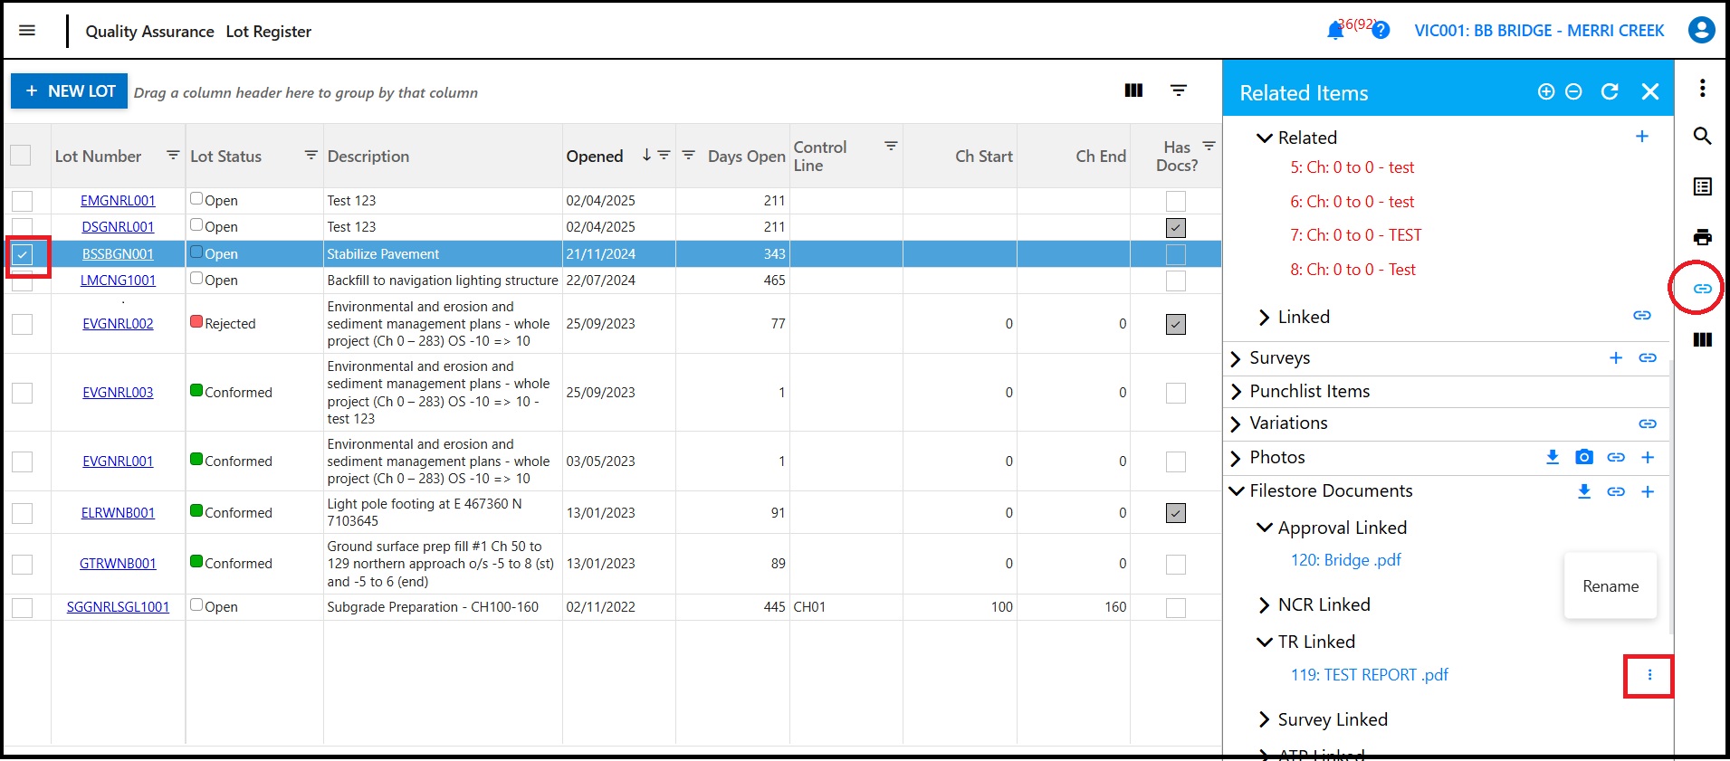Open the Lot Status column filter menu
Viewport: 1730px width, 761px height.
click(x=311, y=156)
